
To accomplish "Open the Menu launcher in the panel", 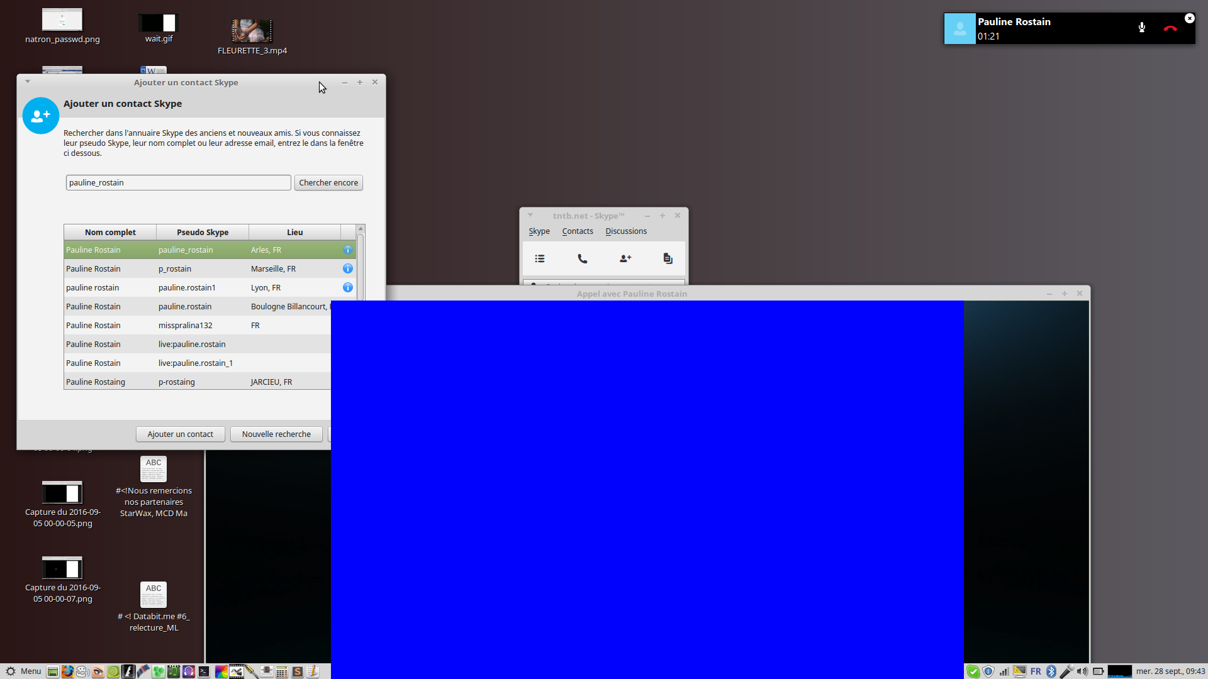I will pyautogui.click(x=23, y=671).
